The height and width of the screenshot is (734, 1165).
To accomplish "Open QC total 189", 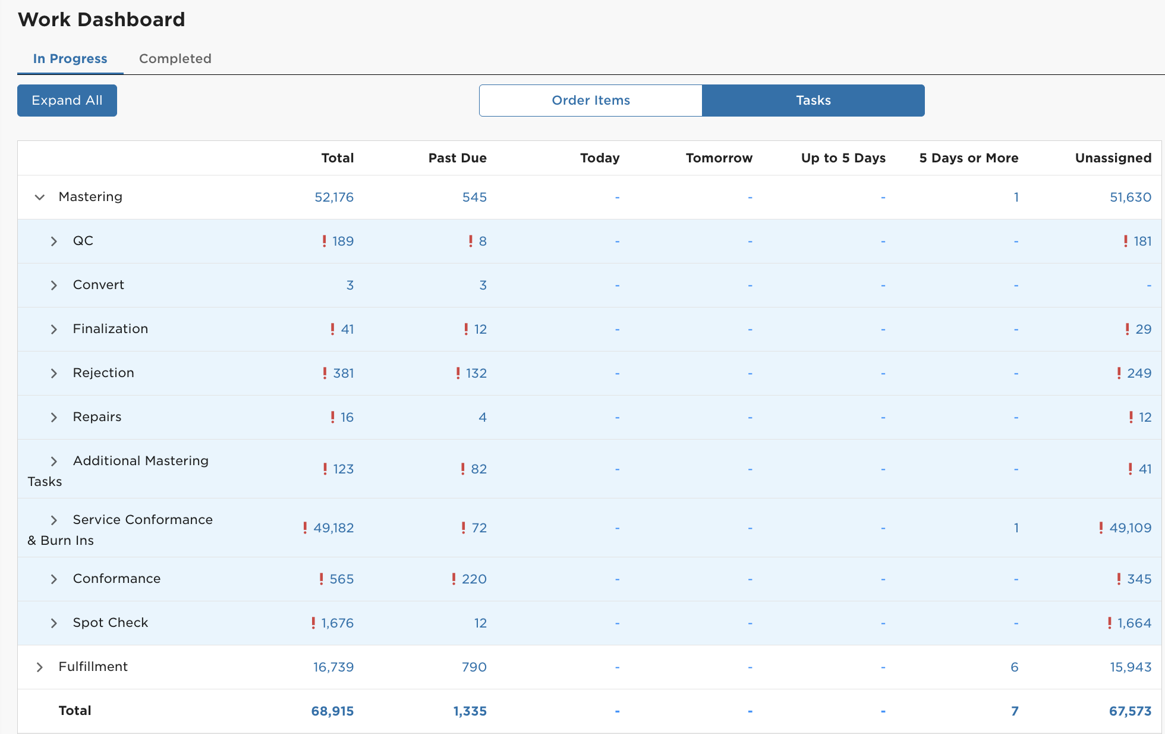I will (343, 241).
